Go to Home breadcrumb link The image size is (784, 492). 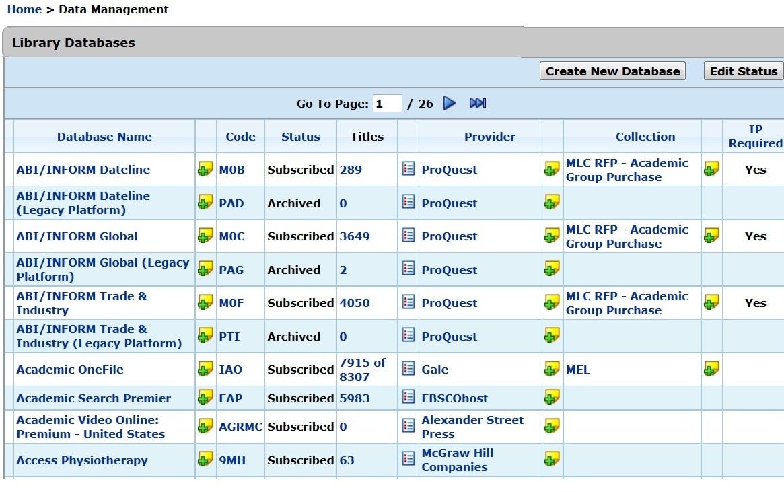(x=24, y=9)
